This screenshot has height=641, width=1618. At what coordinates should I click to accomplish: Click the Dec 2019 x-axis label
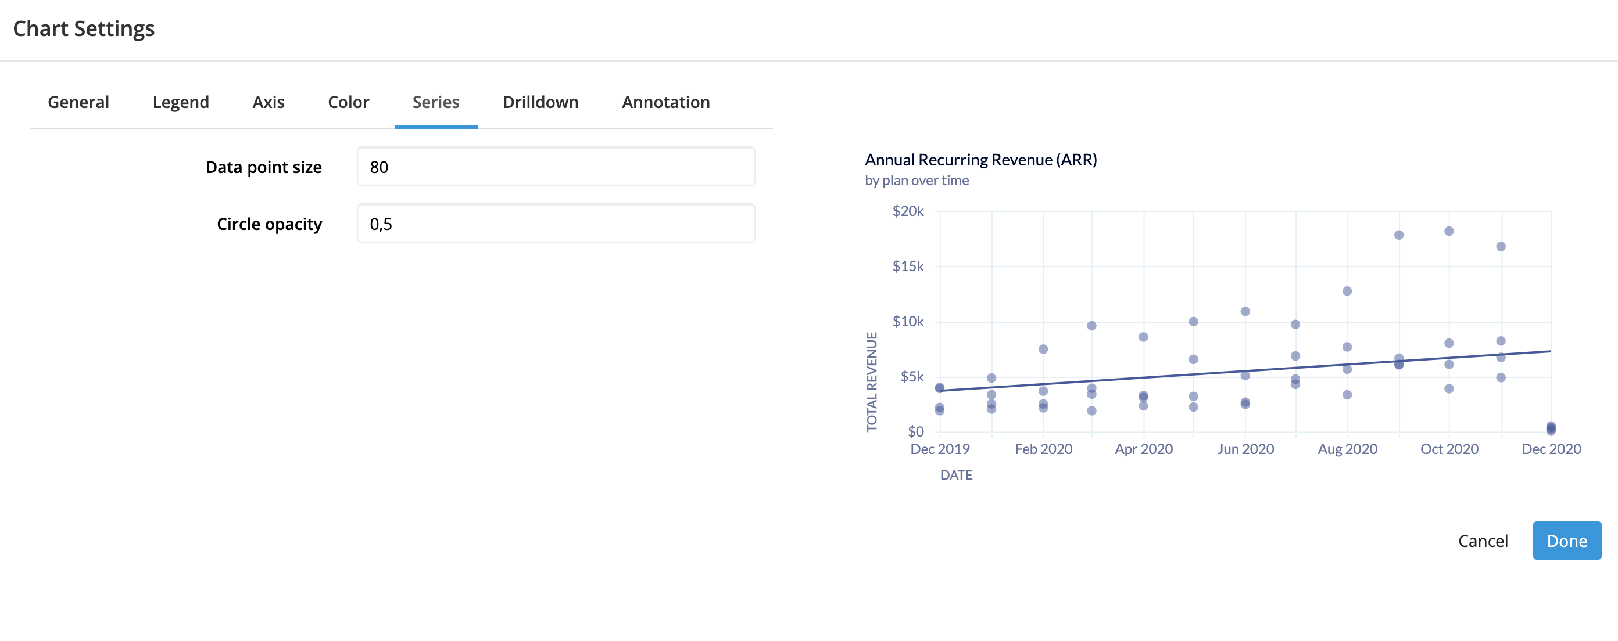click(x=940, y=449)
